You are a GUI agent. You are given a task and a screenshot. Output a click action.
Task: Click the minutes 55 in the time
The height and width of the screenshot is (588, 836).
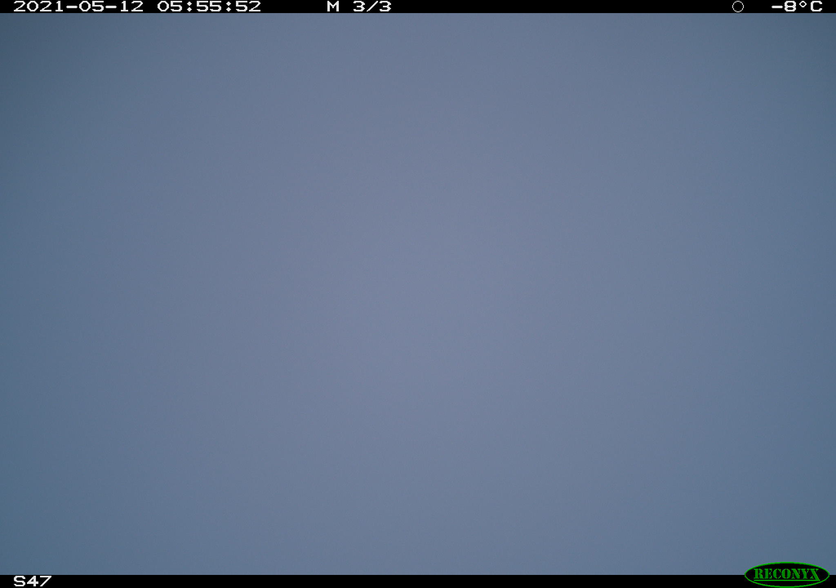(x=209, y=7)
